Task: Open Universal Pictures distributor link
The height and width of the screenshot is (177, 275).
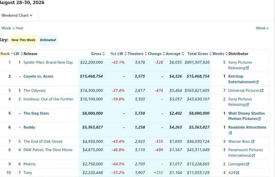Action: (x=244, y=90)
